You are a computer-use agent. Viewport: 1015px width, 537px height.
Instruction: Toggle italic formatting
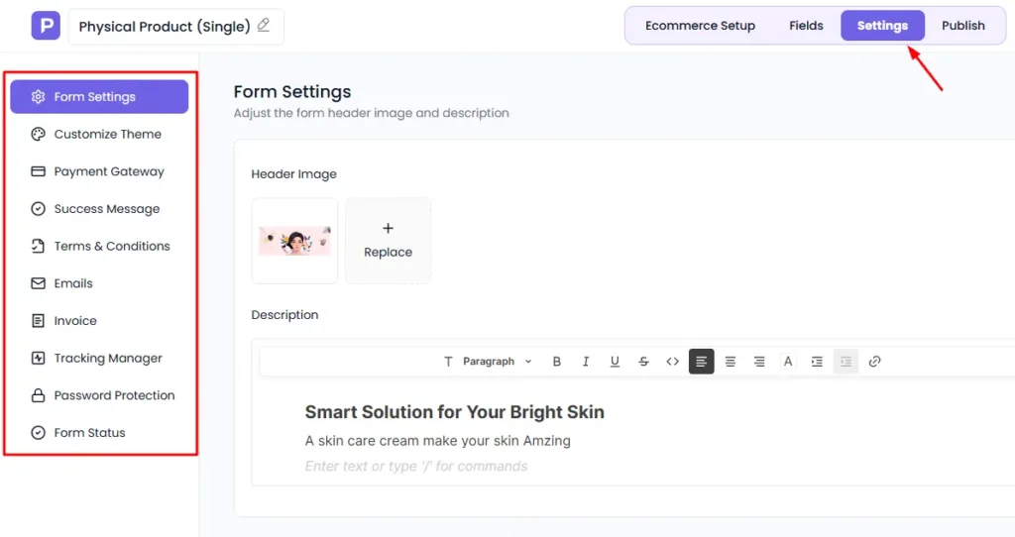pyautogui.click(x=586, y=362)
